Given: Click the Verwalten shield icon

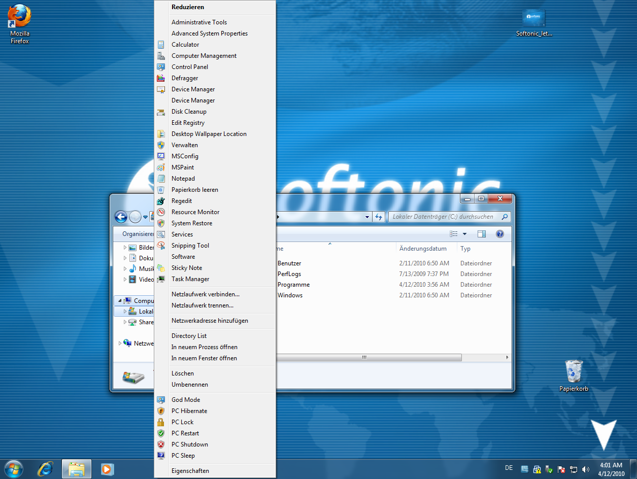Looking at the screenshot, I should [161, 145].
